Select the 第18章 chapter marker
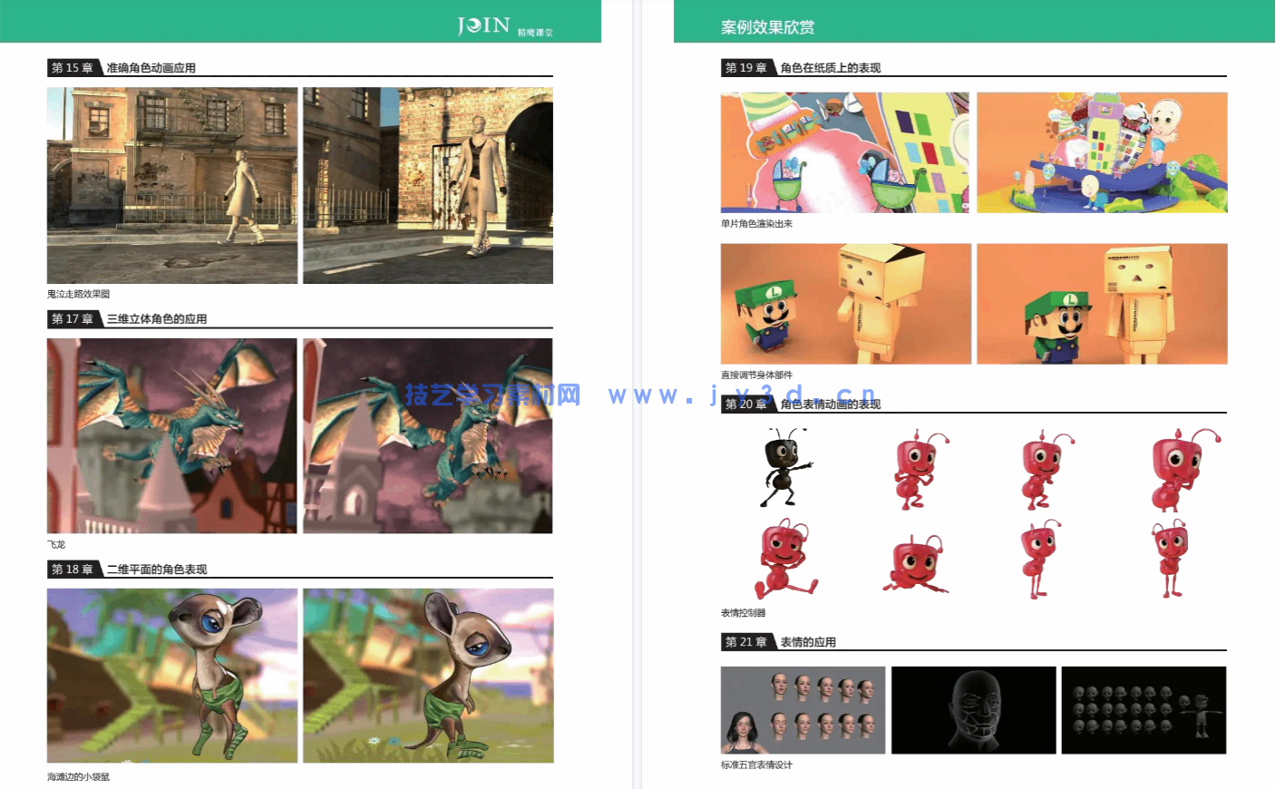This screenshot has width=1276, height=789. pyautogui.click(x=71, y=570)
